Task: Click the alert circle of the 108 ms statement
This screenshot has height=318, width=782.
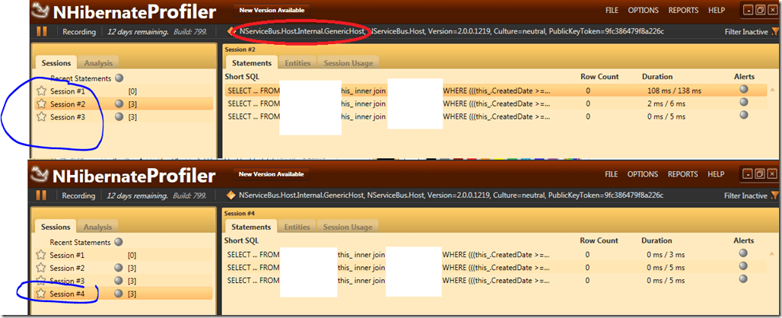Action: 743,90
